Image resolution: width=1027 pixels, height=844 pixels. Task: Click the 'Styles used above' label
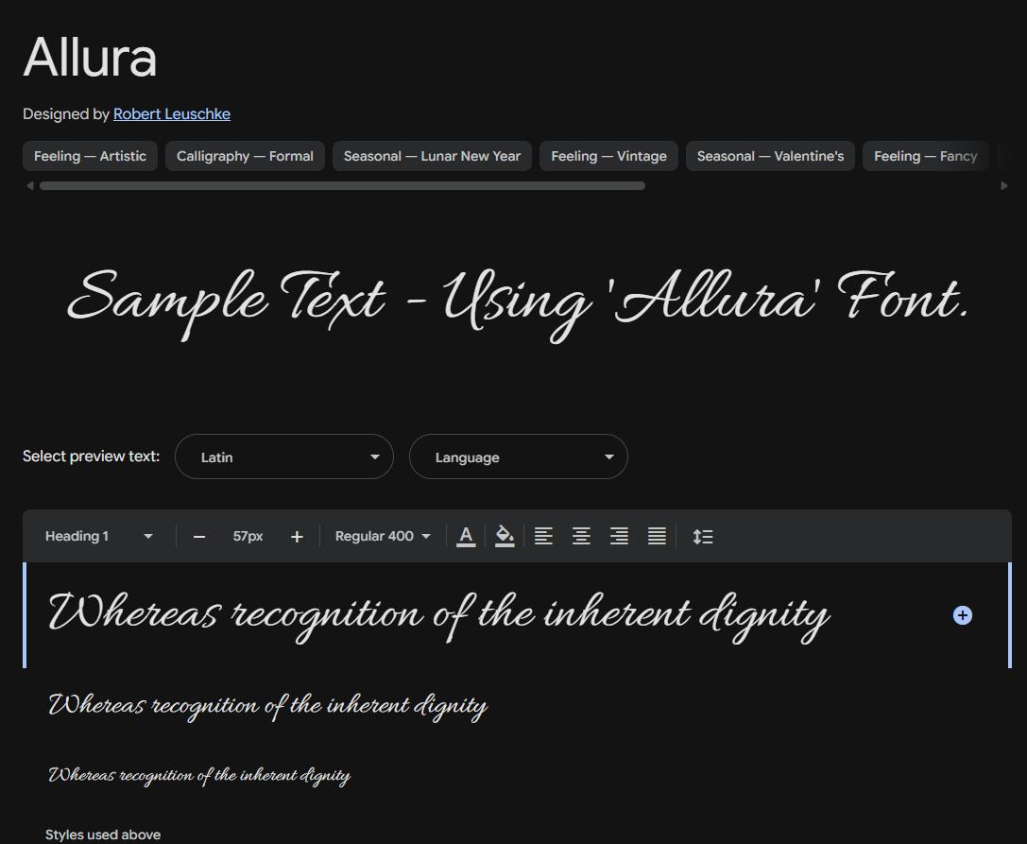(x=103, y=835)
